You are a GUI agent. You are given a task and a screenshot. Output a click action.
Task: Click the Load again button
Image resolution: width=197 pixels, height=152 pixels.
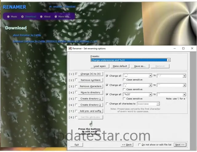click(100, 66)
